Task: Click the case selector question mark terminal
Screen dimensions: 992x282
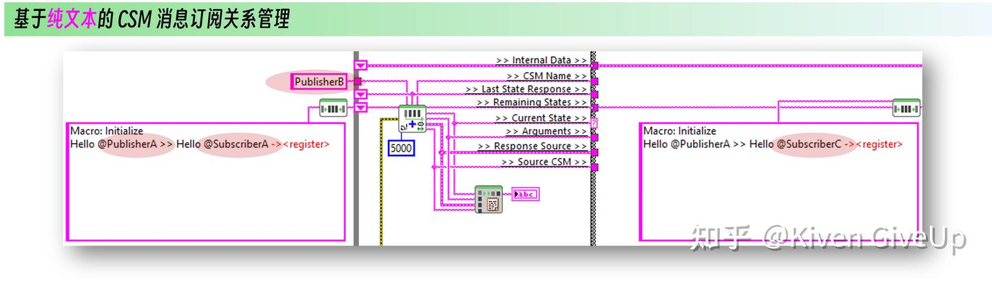Action: [x=594, y=122]
